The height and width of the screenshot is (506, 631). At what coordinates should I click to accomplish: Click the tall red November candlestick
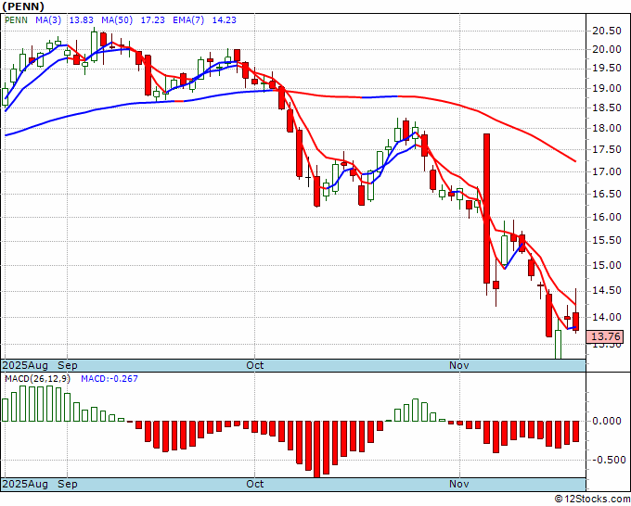pyautogui.click(x=486, y=209)
